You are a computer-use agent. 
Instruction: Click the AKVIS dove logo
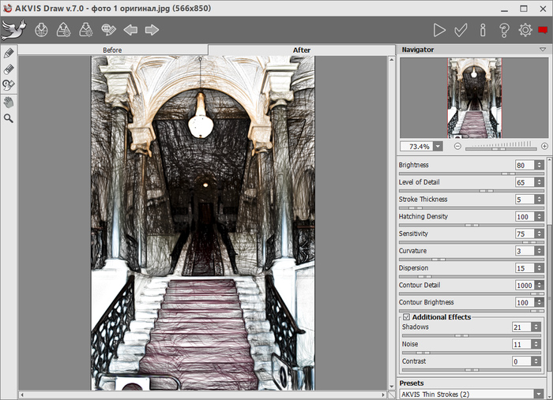click(x=13, y=30)
